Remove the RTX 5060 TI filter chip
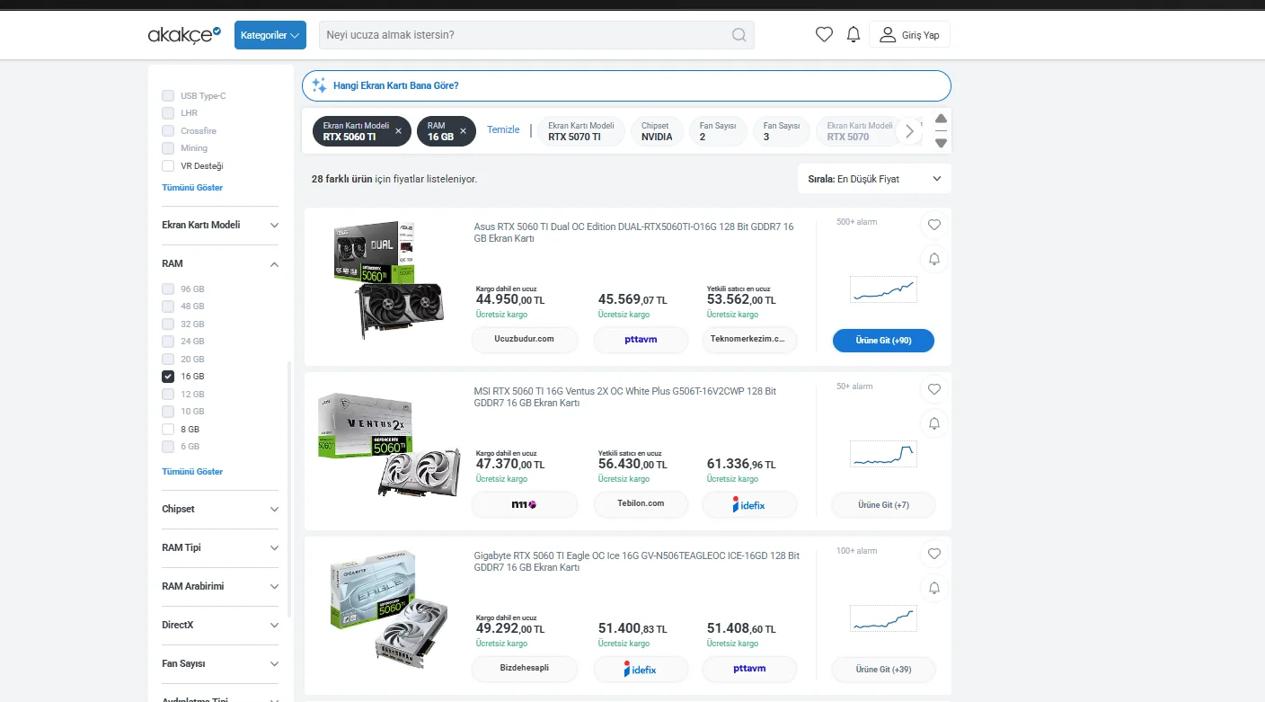This screenshot has height=702, width=1265. click(x=398, y=131)
